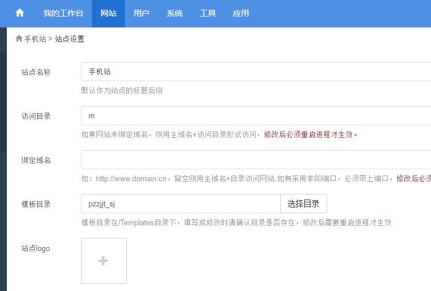Open the 应用 menu
Screen dimensions: 431x291
[241, 13]
